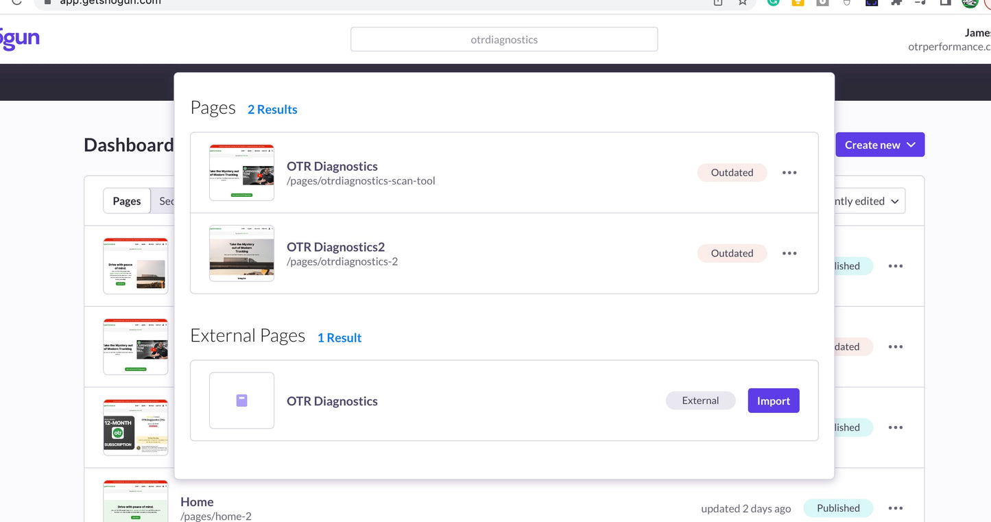
Task: Open the browser Extensions puzzle icon
Action: pyautogui.click(x=896, y=3)
